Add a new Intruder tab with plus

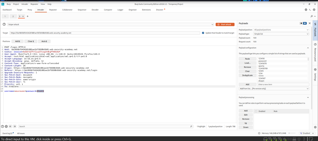[28, 16]
